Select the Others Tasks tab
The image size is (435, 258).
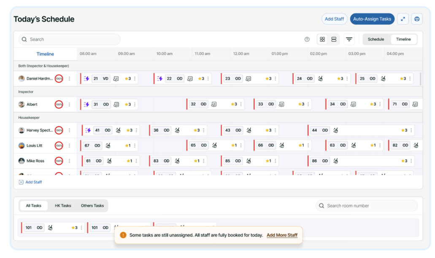tap(92, 206)
